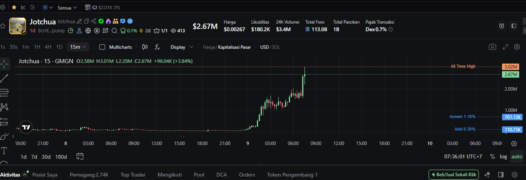Switch currency to USD
The width and height of the screenshot is (526, 180).
pyautogui.click(x=264, y=47)
